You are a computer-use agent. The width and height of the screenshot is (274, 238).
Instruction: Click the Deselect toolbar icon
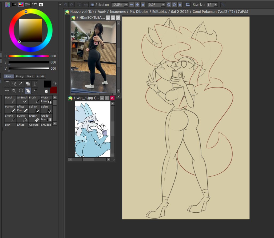[80, 5]
